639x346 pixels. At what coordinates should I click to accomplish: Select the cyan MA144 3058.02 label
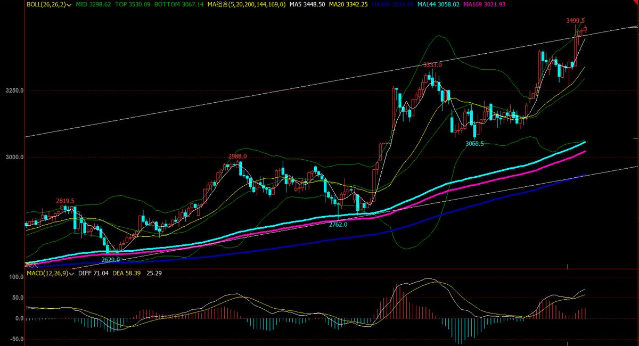(x=439, y=4)
